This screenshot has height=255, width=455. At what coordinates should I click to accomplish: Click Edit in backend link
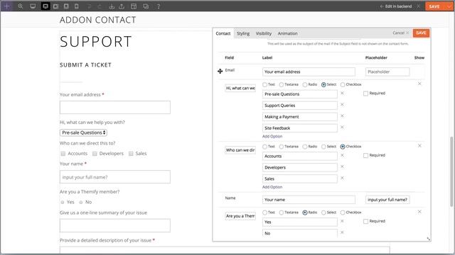(x=396, y=6)
